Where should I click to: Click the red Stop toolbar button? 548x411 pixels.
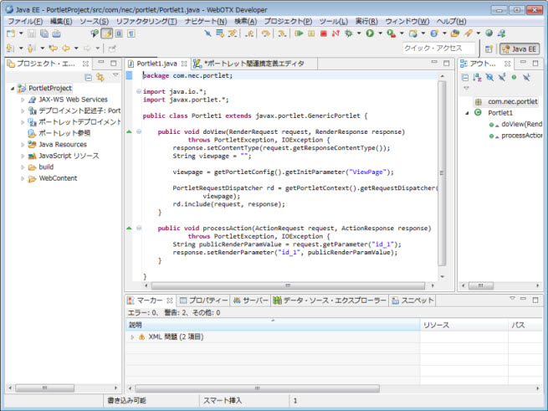323,33
